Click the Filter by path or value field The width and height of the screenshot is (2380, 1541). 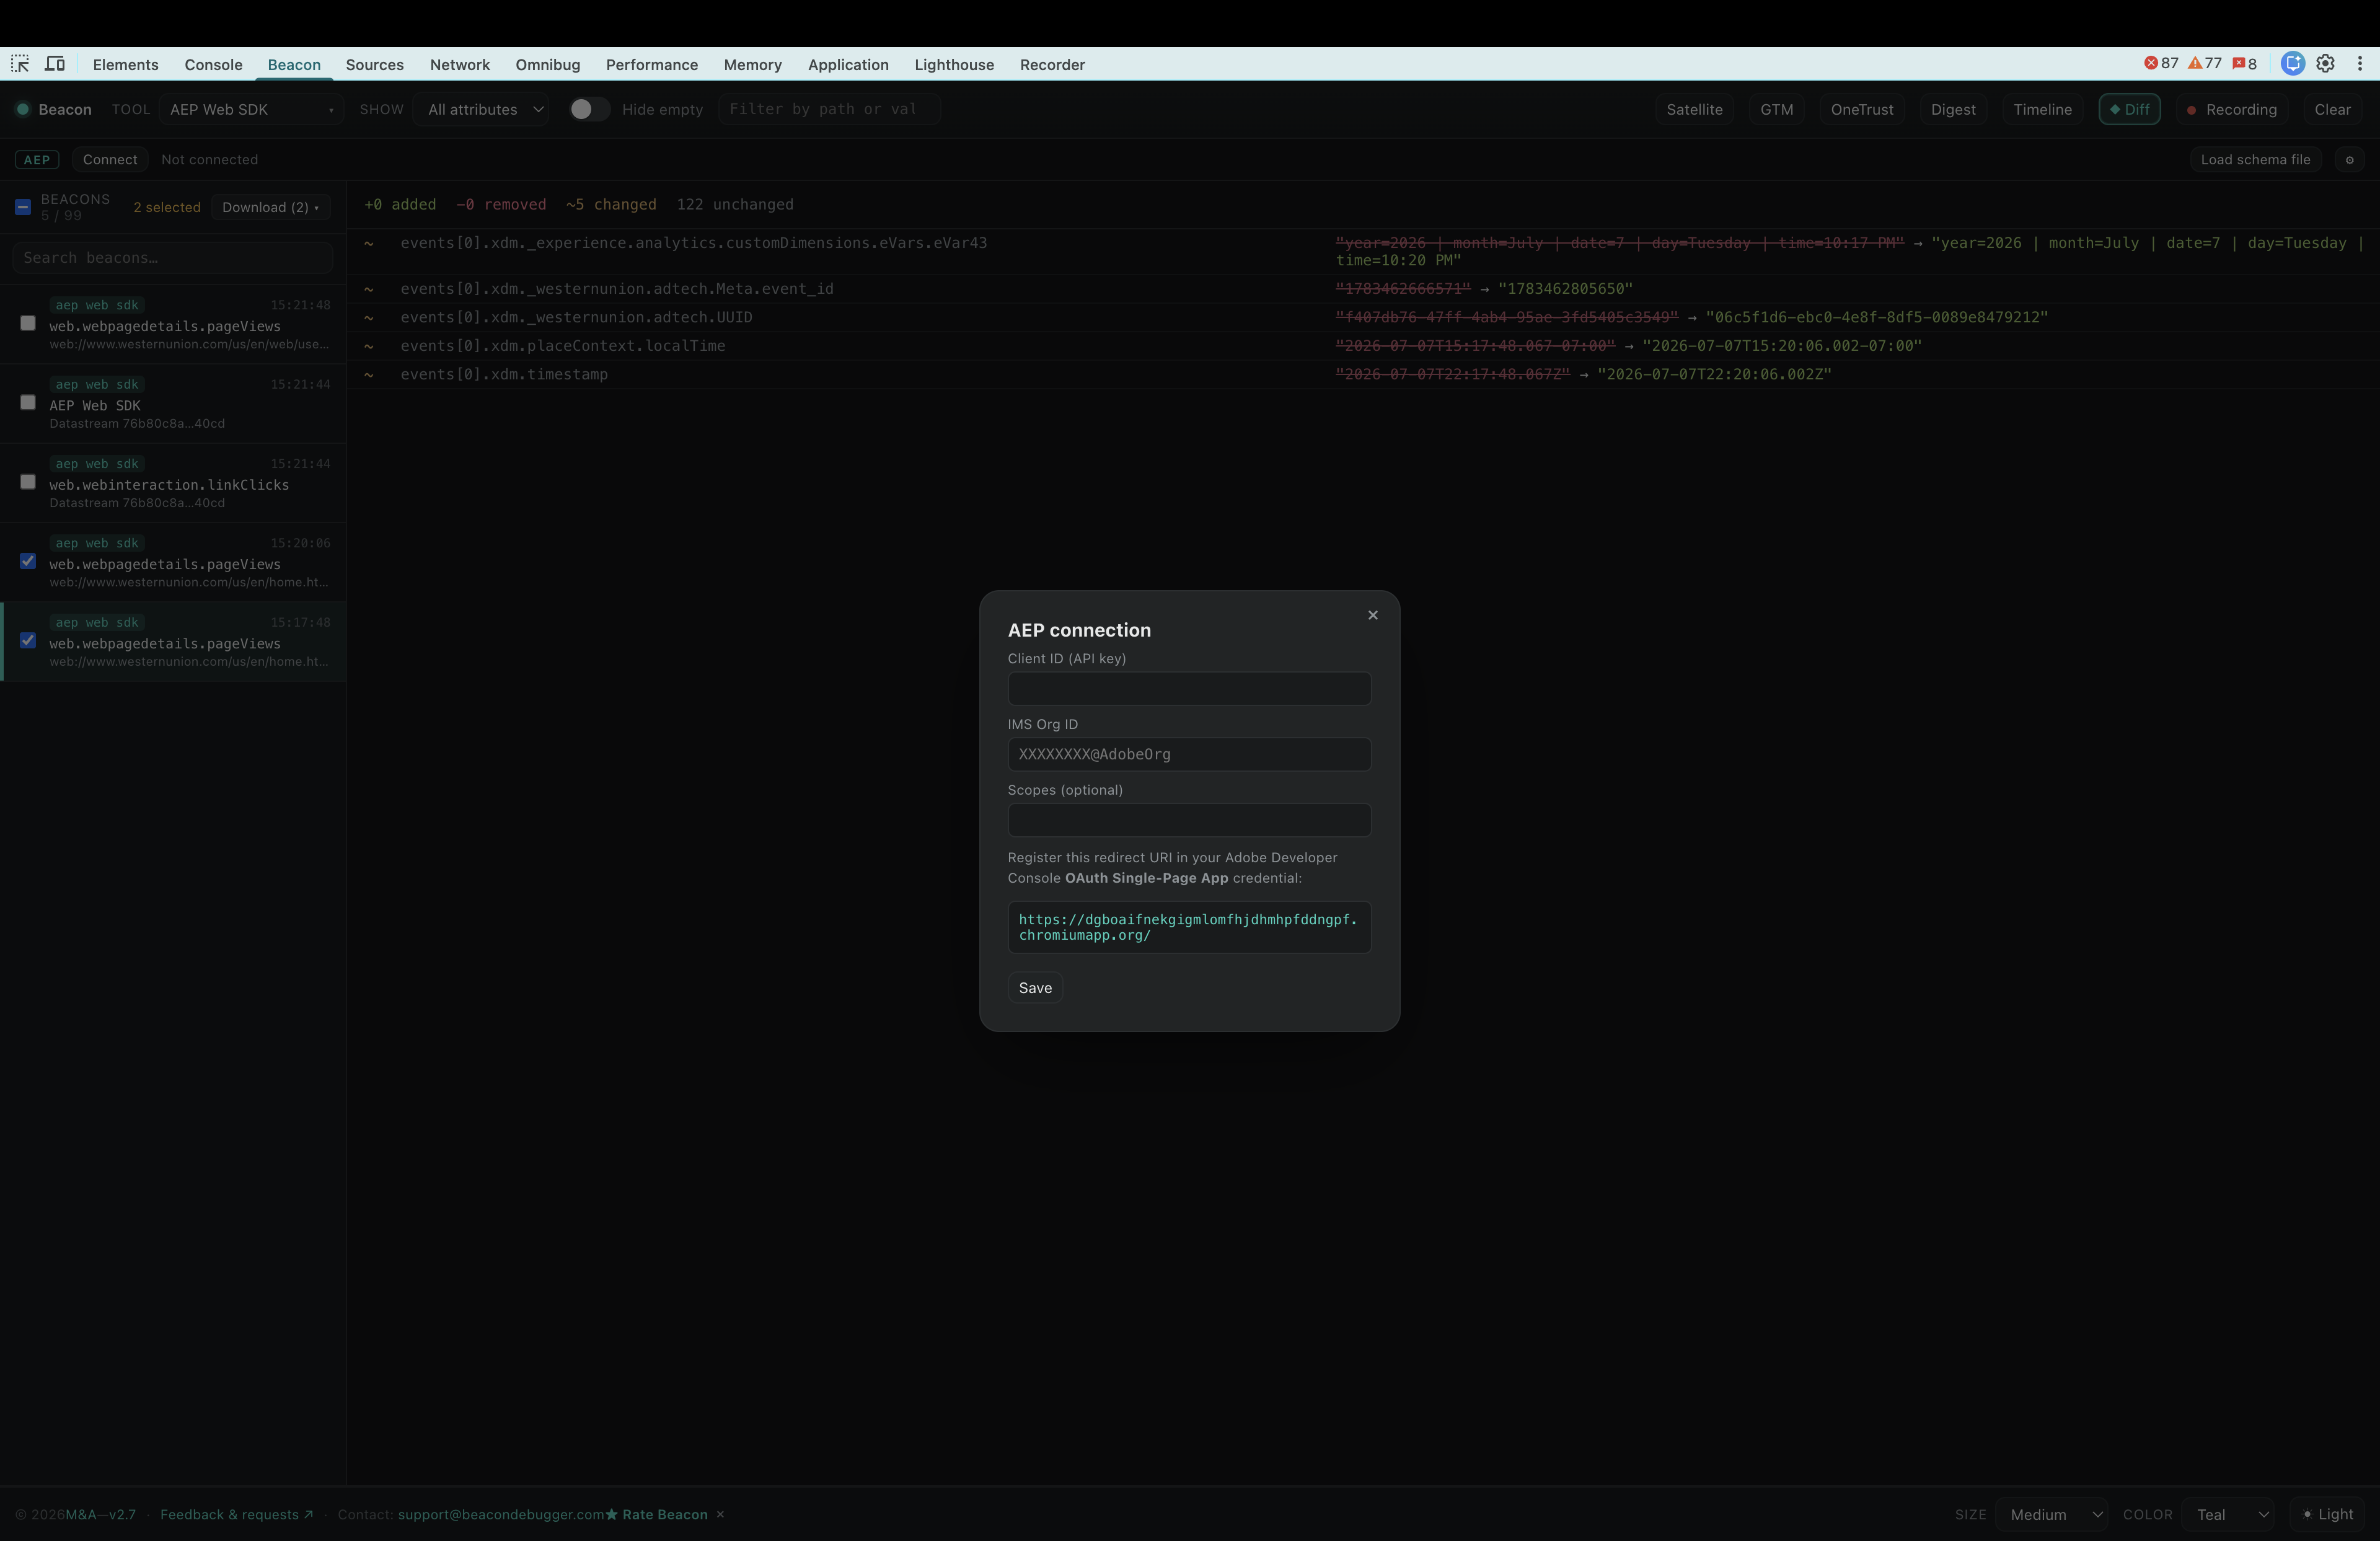coord(829,109)
